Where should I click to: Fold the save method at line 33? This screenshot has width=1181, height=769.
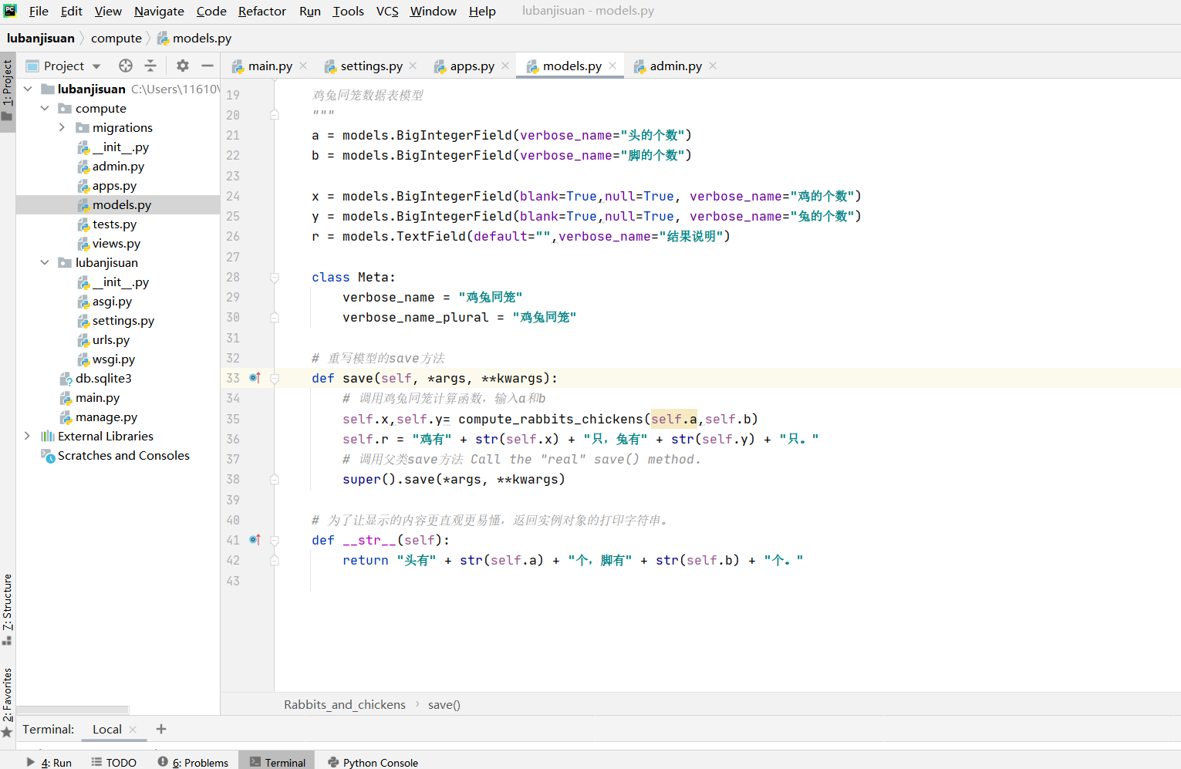point(275,378)
